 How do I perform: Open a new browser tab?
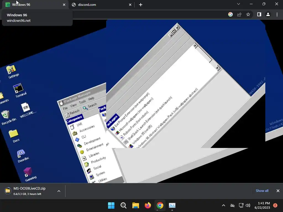(141, 5)
